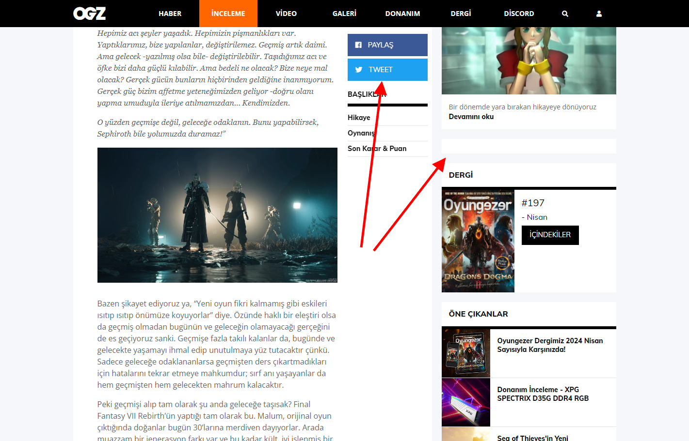Click the Devamını oku link

(x=471, y=117)
